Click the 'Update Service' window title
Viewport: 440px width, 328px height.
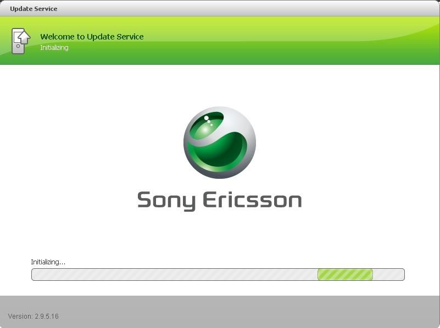point(34,9)
